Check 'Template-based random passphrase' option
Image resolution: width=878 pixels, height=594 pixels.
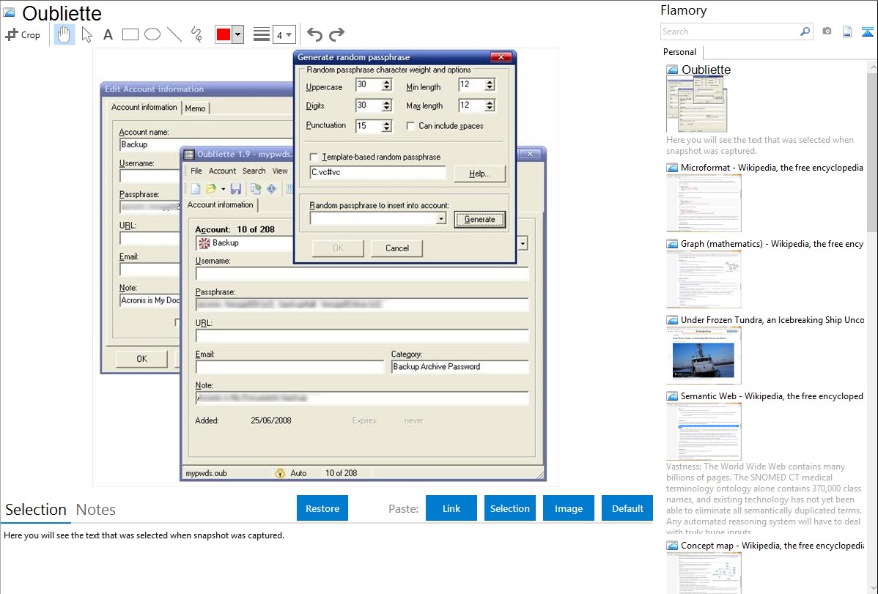[x=314, y=157]
